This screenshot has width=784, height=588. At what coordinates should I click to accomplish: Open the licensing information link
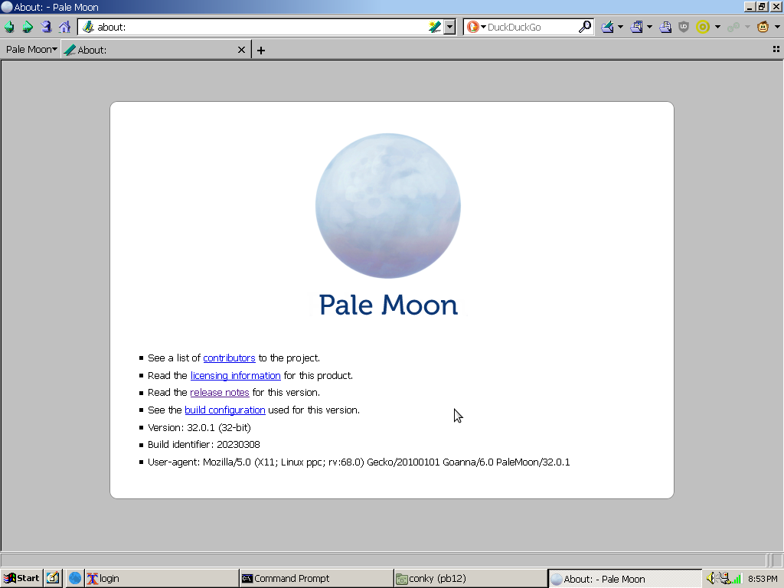(236, 375)
